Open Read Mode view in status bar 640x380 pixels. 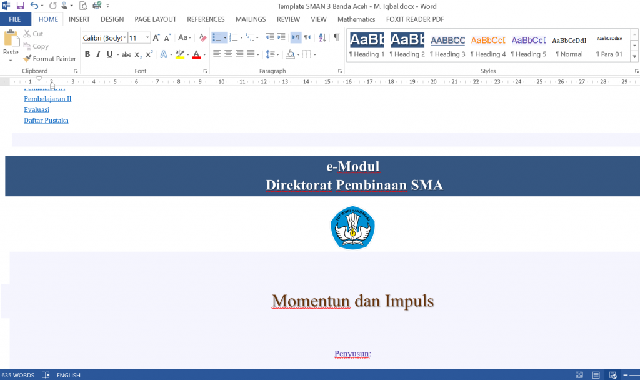tap(579, 375)
